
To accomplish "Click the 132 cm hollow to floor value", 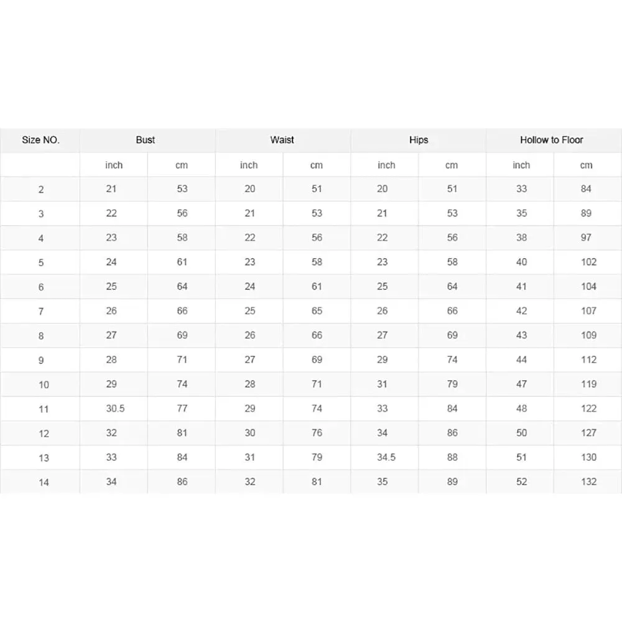I will (588, 481).
